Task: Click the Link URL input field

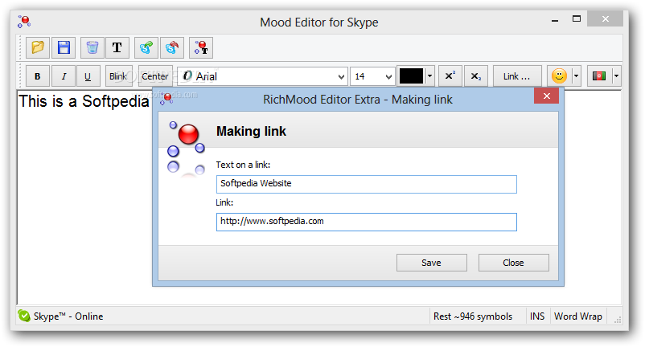Action: [367, 222]
